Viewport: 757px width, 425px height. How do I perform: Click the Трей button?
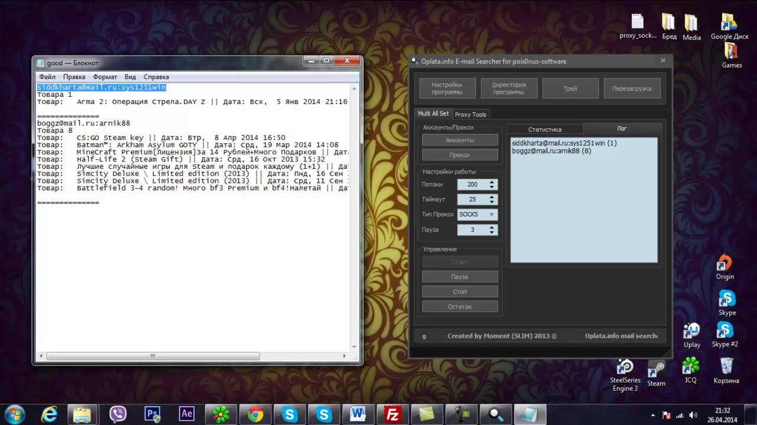[570, 89]
